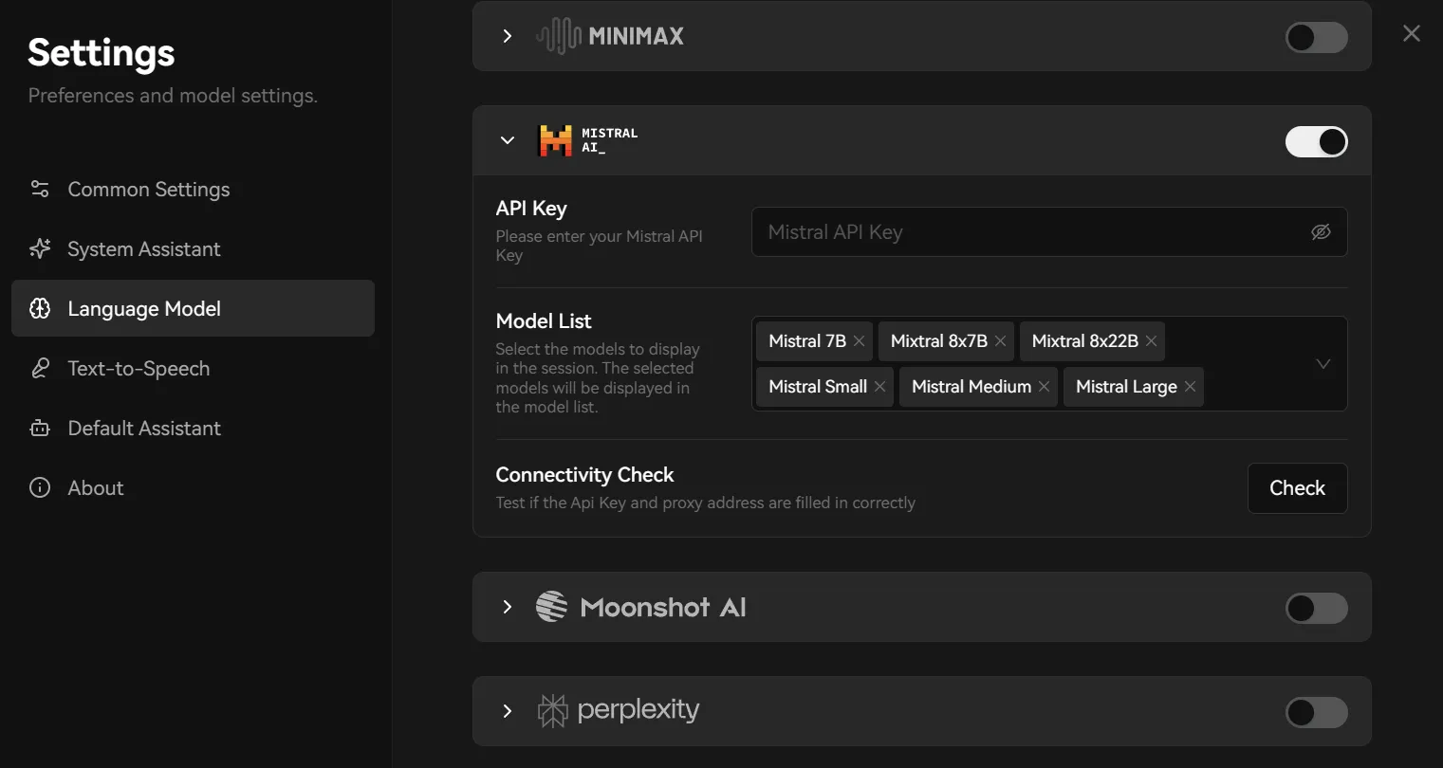This screenshot has width=1443, height=768.
Task: Turn on the Moonshot AI toggle
Action: 1316,608
